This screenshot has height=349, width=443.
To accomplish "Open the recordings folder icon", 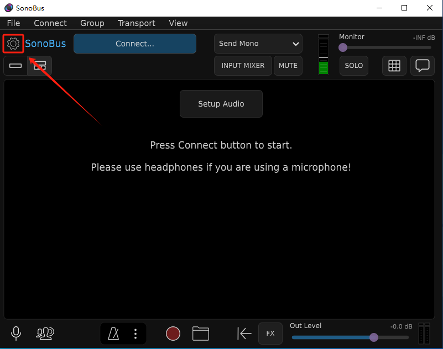I will (x=201, y=334).
